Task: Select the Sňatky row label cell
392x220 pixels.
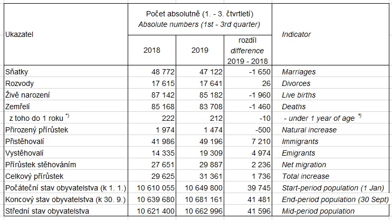Action: click(x=66, y=72)
